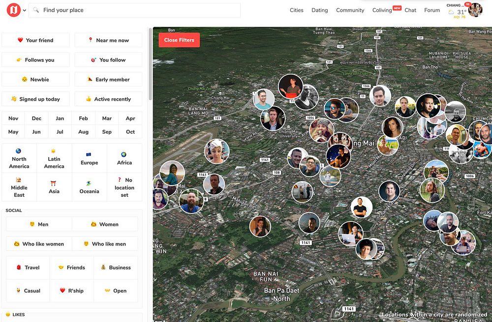Image resolution: width=492 pixels, height=322 pixels.
Task: Toggle the Newbie filter
Action: [x=35, y=80]
